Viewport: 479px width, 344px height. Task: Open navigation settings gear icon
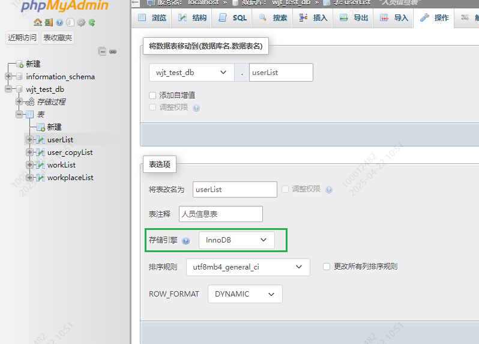(x=81, y=22)
